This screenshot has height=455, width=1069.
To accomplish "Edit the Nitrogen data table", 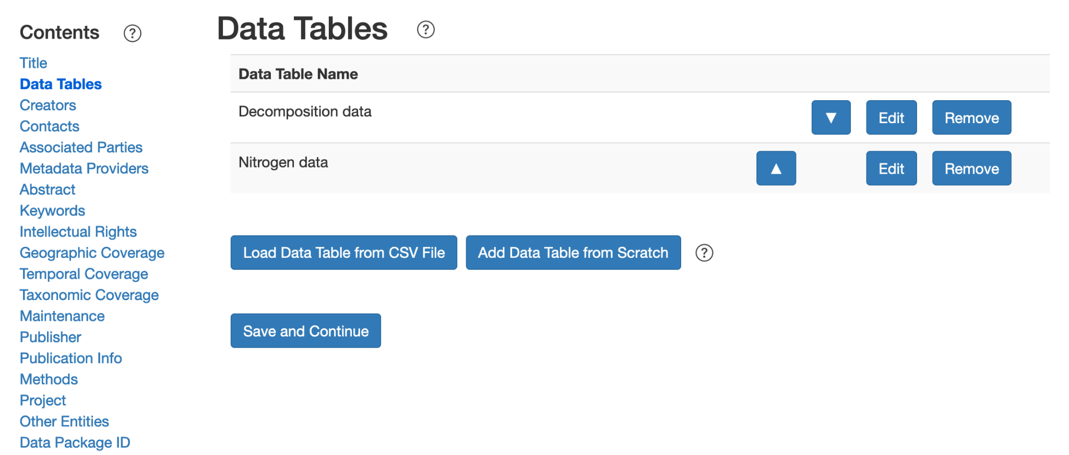I will [892, 168].
